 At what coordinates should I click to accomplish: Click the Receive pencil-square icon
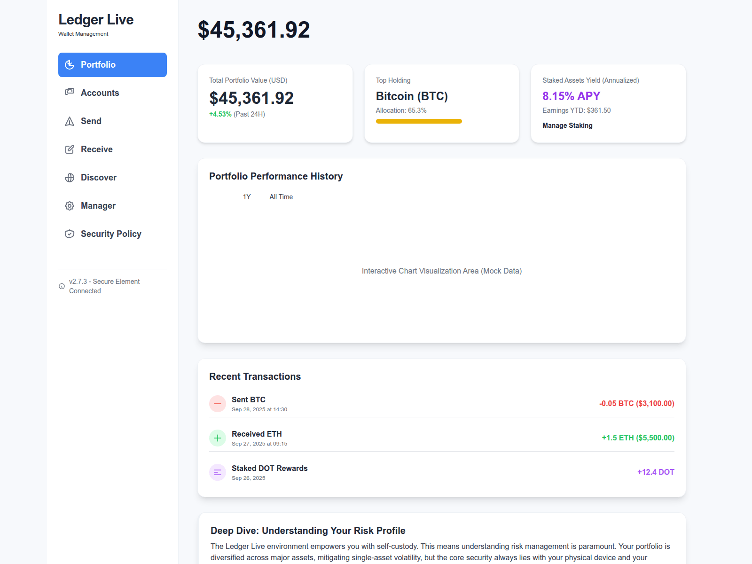tap(70, 149)
